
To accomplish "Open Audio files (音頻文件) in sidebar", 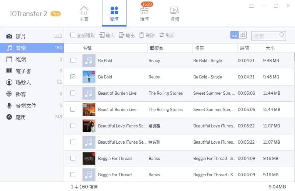I will click(x=32, y=106).
